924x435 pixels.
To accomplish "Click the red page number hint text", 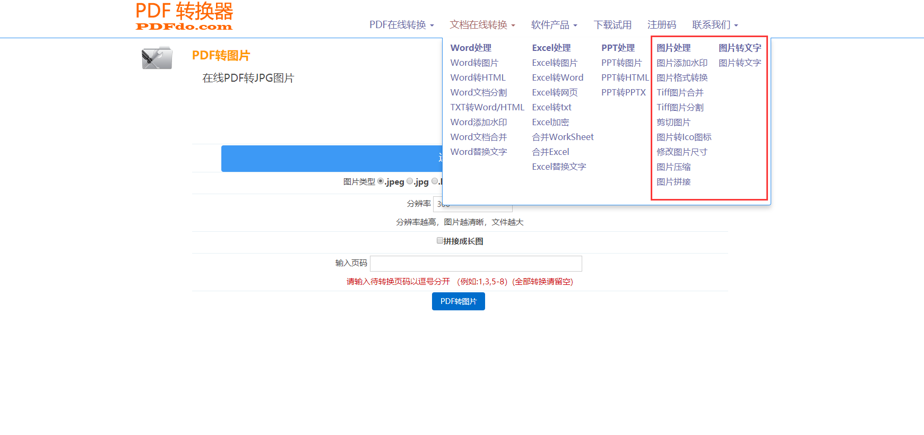I will click(x=460, y=281).
